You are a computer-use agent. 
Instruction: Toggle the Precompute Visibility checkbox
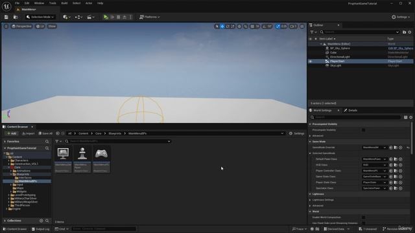363,130
